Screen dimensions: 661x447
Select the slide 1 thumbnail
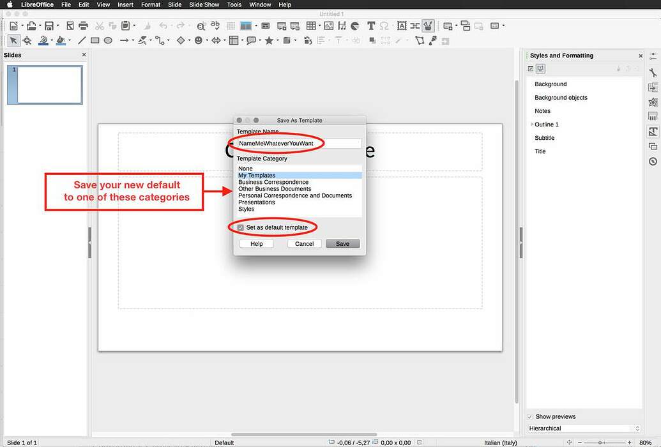45,85
